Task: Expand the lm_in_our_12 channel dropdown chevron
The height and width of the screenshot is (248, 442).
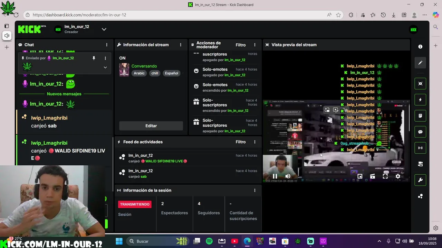Action: click(104, 29)
